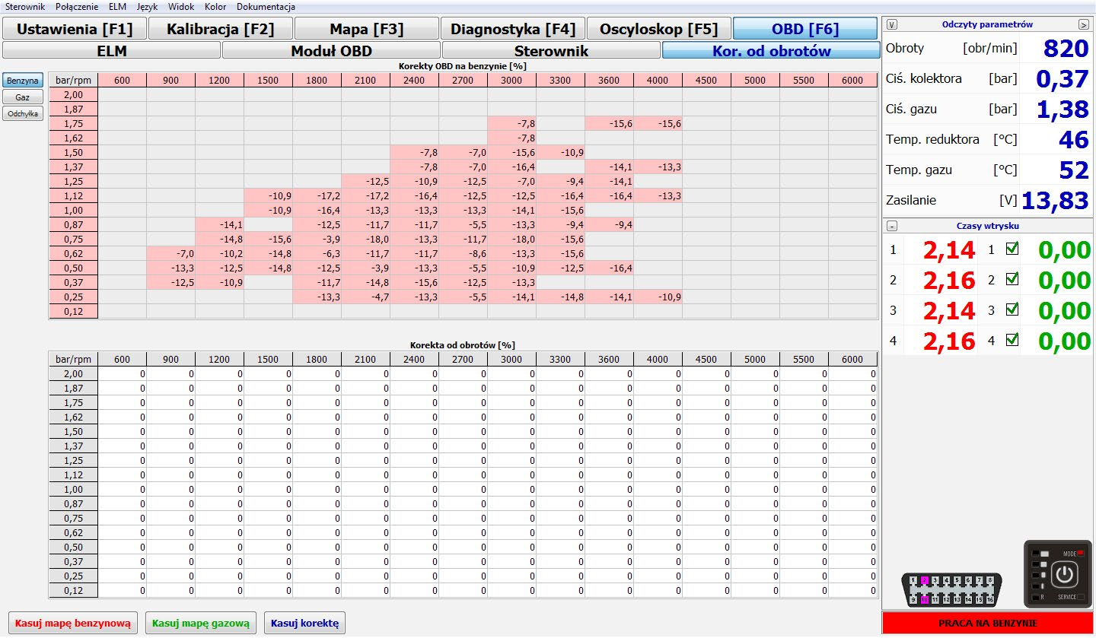Click pin 16 on the OBD connector
The image size is (1096, 638).
990,600
